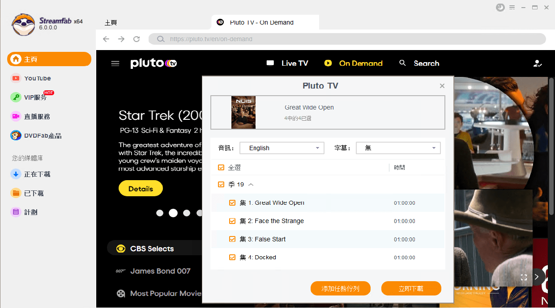Reload the Pluto TV page
This screenshot has width=555, height=308.
click(137, 39)
